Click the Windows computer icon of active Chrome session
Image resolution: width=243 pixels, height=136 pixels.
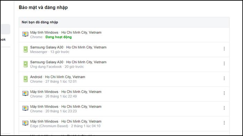pos(25,34)
